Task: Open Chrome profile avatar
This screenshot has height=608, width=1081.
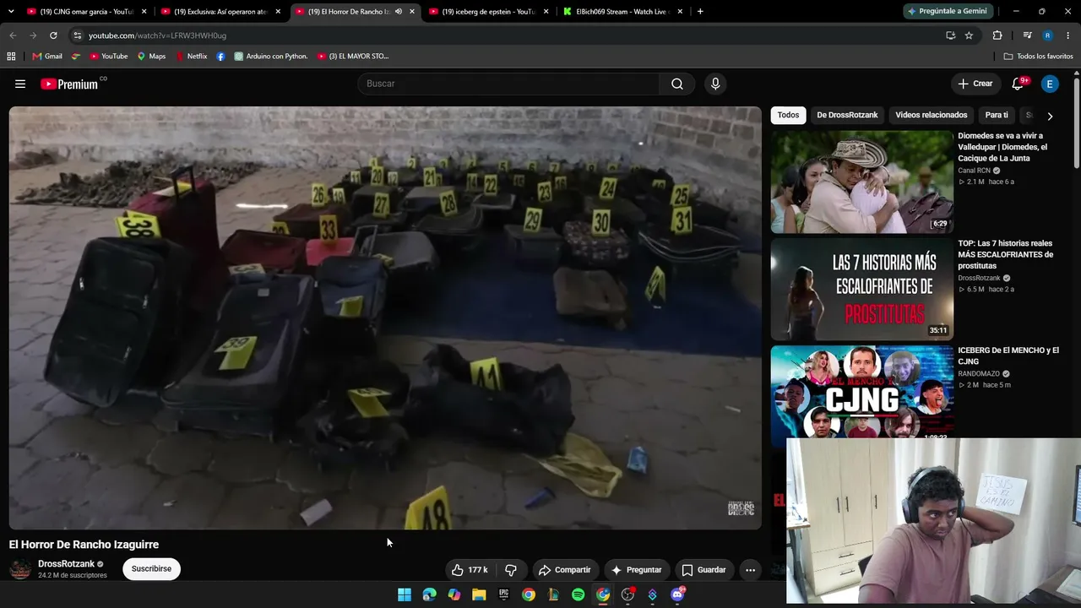Action: pyautogui.click(x=1047, y=35)
